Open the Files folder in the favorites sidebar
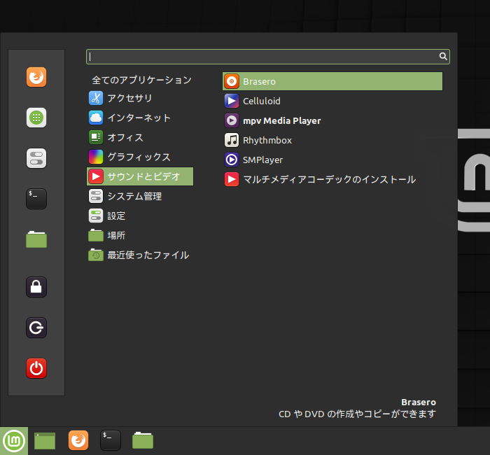 (x=36, y=239)
